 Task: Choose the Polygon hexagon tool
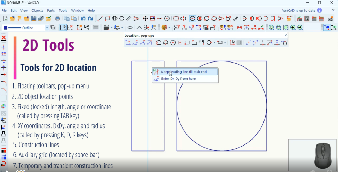122,18
